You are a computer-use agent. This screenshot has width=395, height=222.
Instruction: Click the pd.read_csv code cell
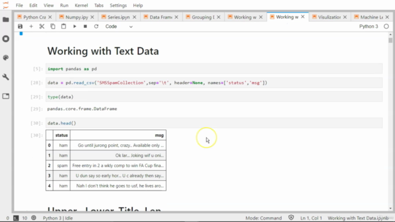coord(214,83)
